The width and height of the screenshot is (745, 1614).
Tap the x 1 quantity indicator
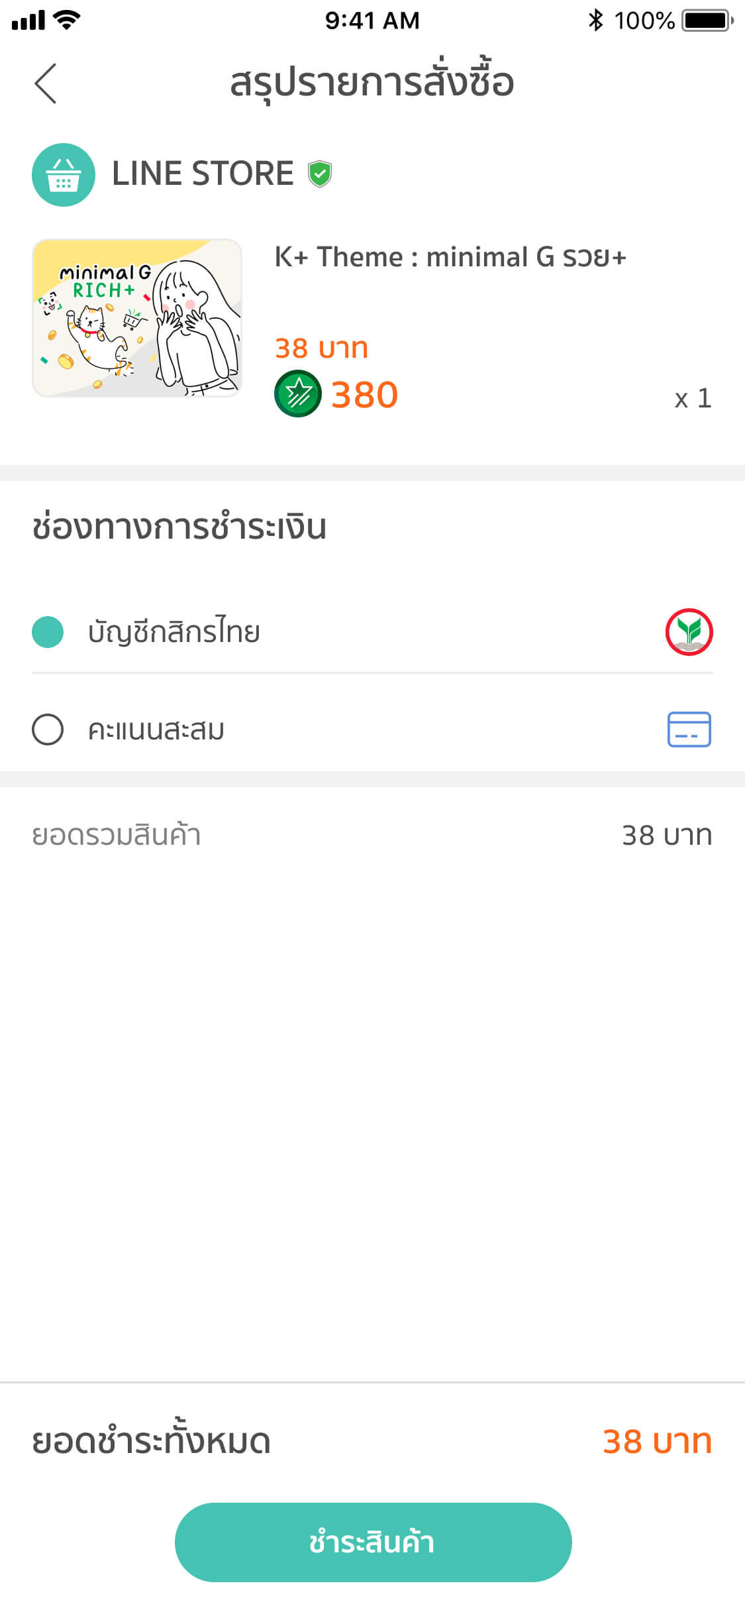point(693,398)
